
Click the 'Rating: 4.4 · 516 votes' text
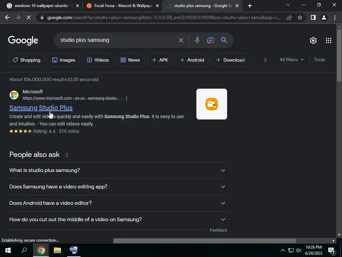(56, 131)
